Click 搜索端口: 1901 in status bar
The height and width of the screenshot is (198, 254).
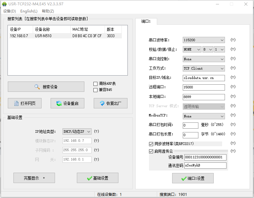tap(173, 195)
